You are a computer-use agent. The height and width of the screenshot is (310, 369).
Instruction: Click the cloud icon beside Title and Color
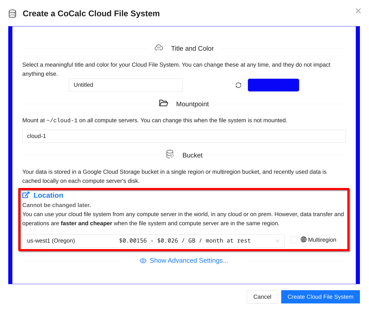click(159, 48)
